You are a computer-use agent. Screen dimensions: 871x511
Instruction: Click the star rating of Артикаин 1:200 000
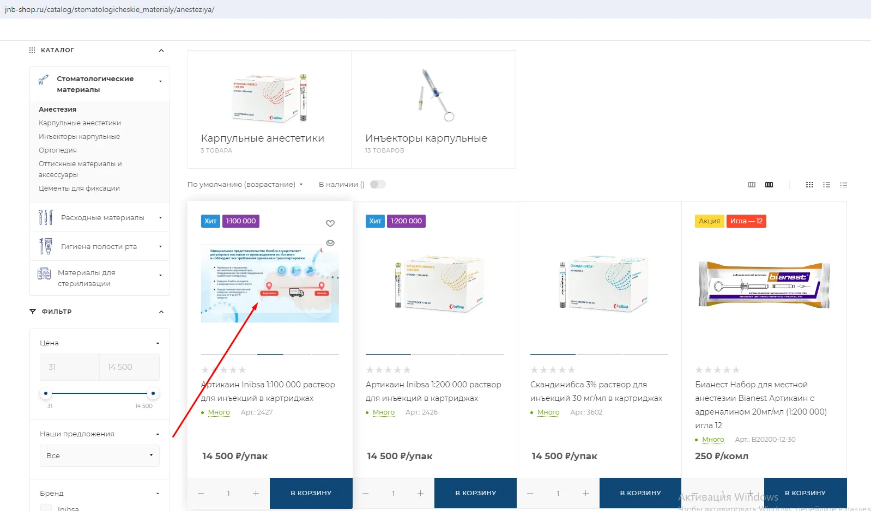click(388, 370)
